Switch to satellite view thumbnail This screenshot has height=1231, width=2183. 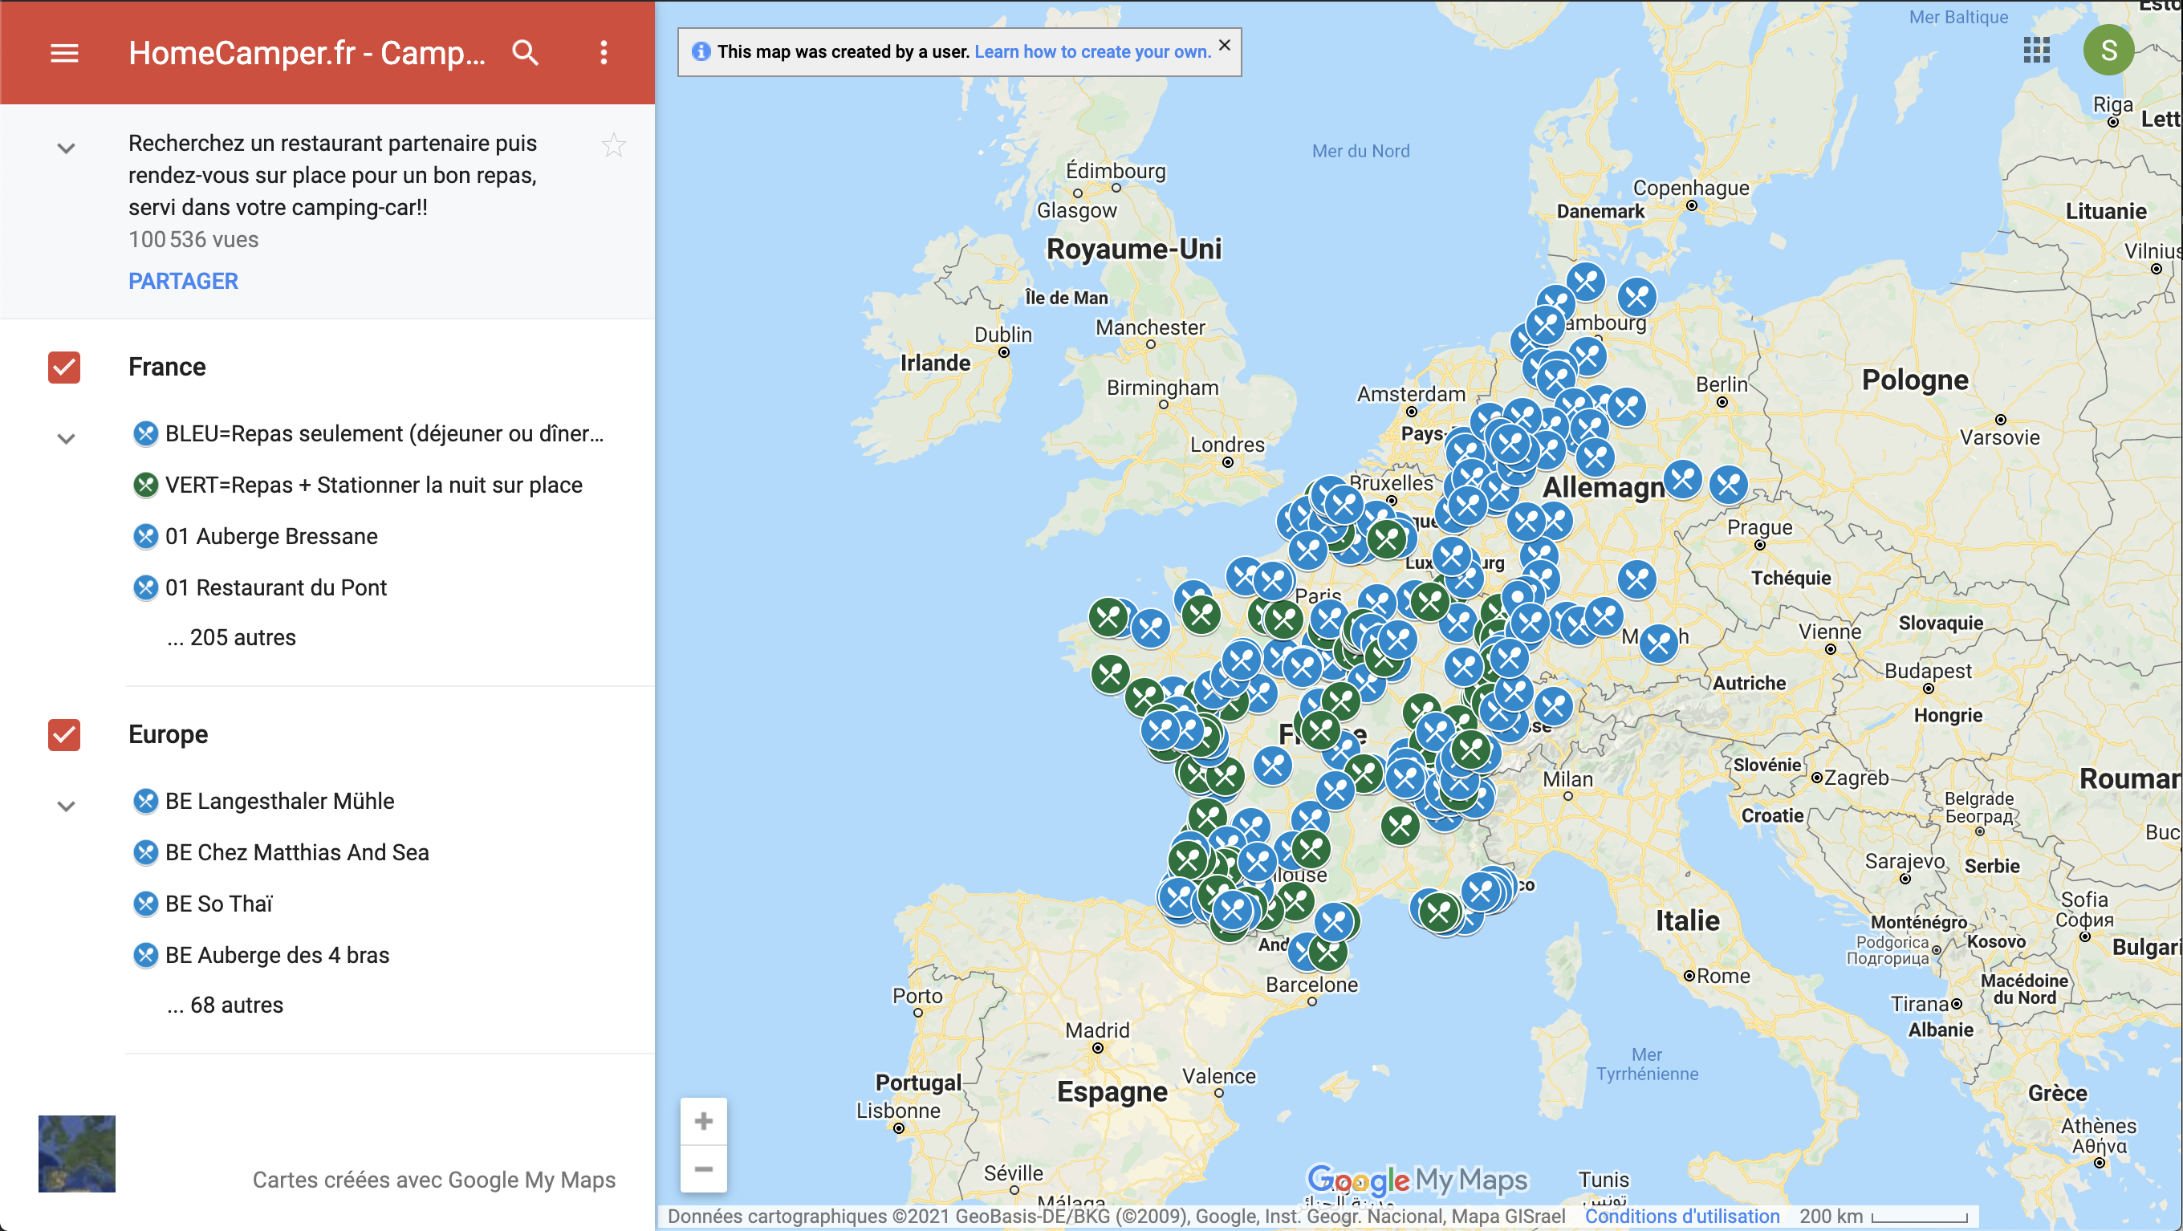(76, 1153)
